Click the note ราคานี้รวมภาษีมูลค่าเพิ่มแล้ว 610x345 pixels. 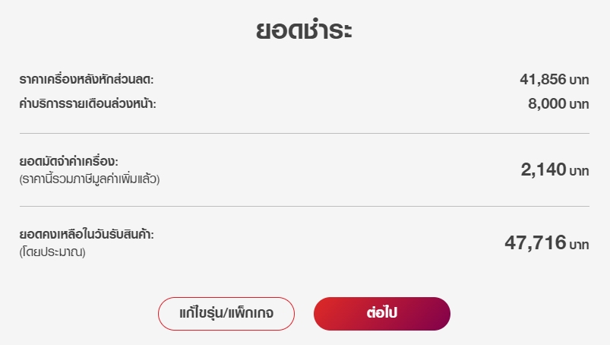tap(90, 179)
